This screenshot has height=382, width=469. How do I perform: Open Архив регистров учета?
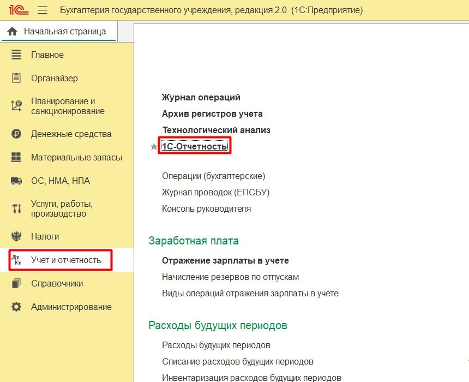click(212, 114)
